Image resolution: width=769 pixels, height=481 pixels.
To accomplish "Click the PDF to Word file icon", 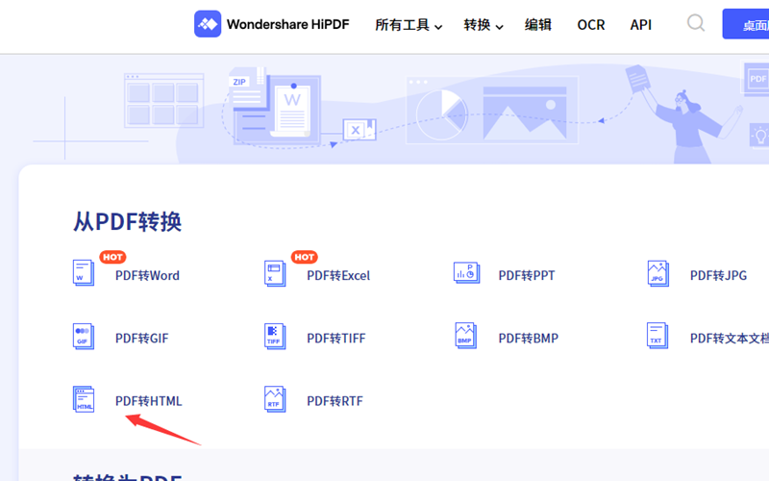I will click(x=85, y=274).
